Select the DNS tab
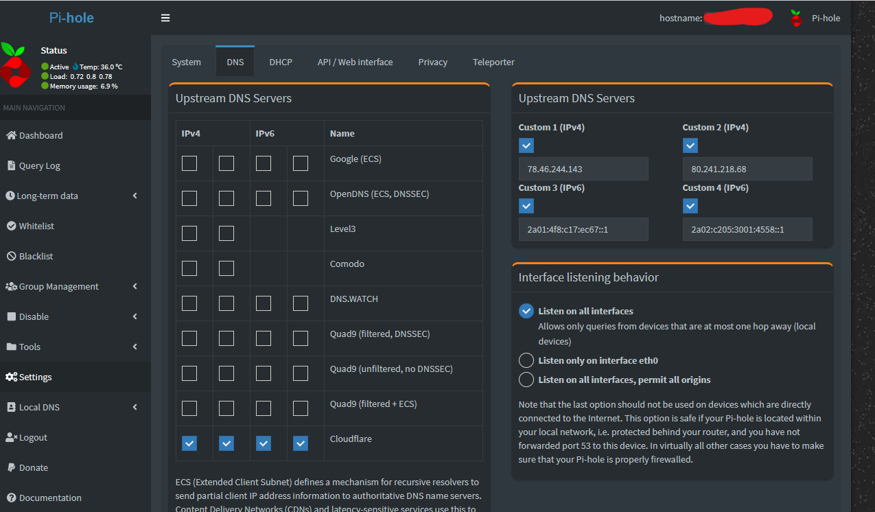Image resolution: width=875 pixels, height=512 pixels. pyautogui.click(x=235, y=62)
